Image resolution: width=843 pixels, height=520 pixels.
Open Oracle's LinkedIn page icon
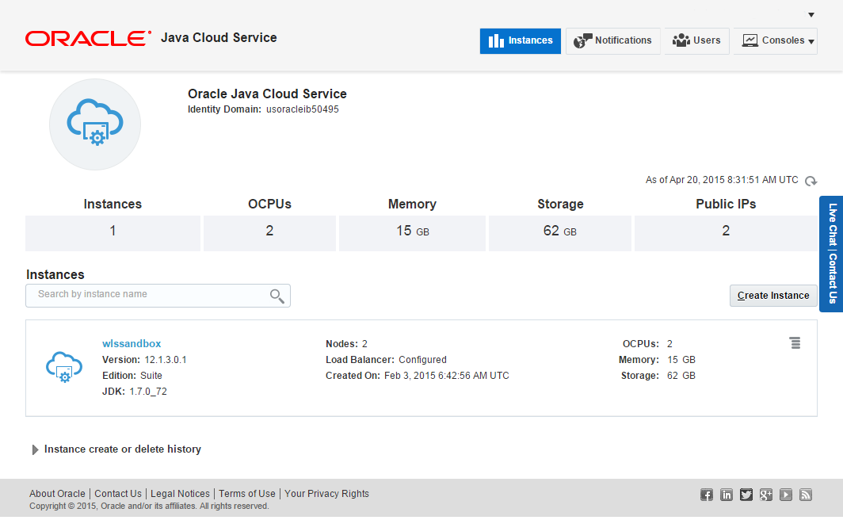coord(727,495)
